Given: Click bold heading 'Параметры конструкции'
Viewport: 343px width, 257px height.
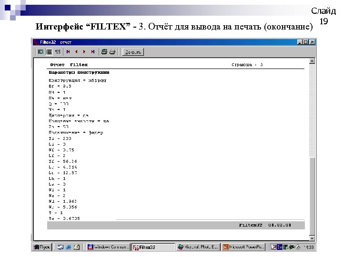Looking at the screenshot, I should tap(79, 72).
